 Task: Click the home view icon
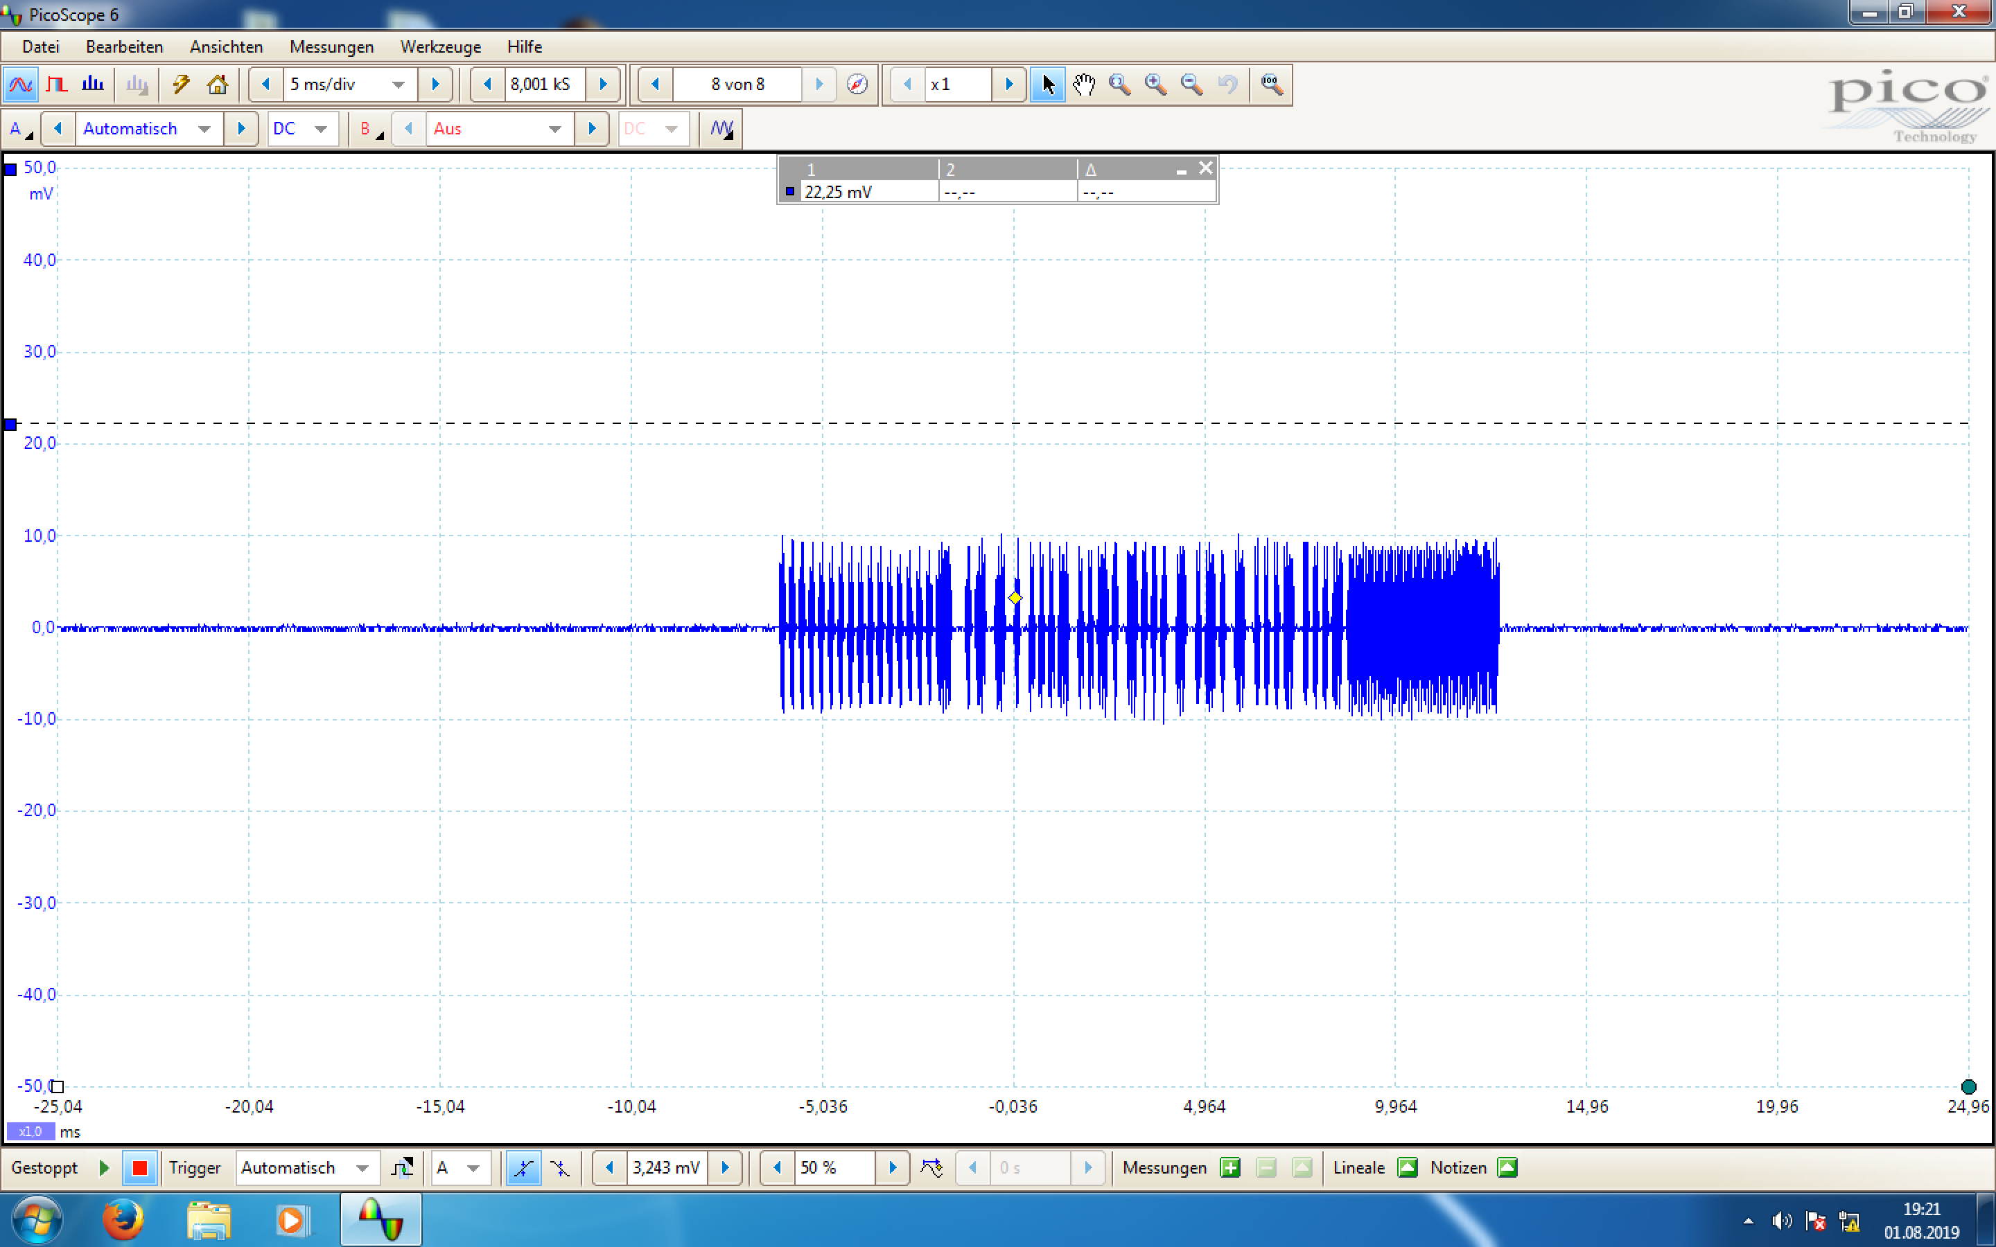218,84
